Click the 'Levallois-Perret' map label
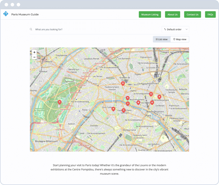 tap(91, 59)
